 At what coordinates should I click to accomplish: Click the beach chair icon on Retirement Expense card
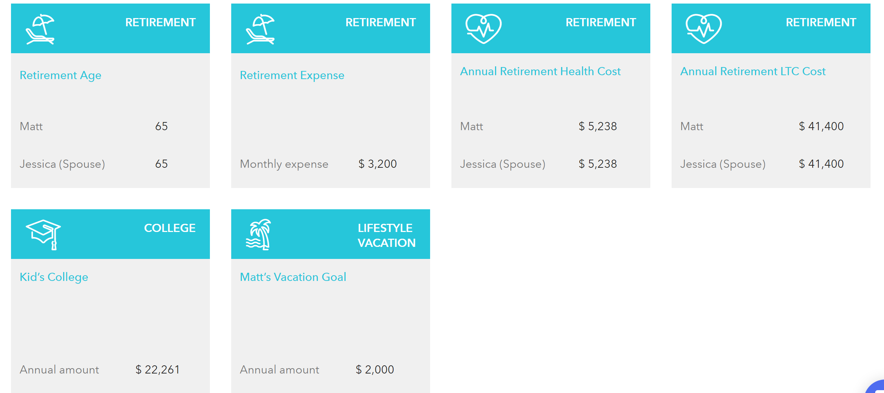click(260, 29)
